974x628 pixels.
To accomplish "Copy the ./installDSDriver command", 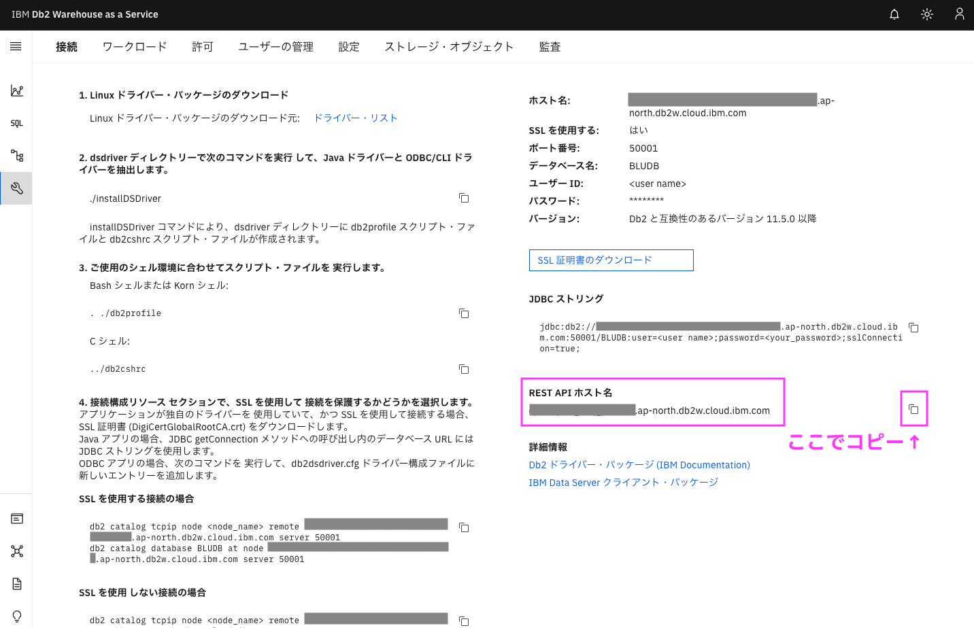I will point(464,198).
